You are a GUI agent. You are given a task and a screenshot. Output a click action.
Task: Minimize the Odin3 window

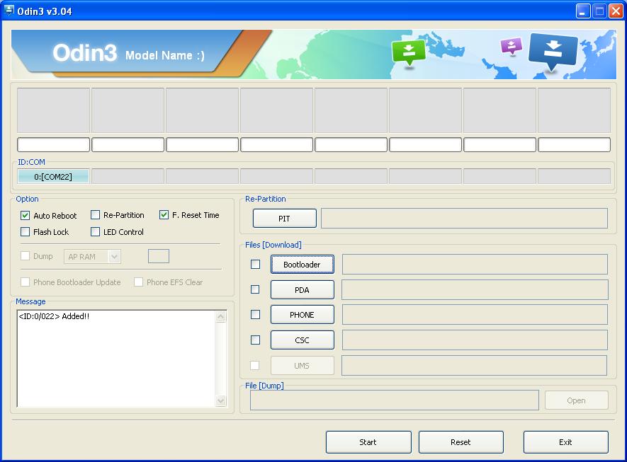[583, 11]
